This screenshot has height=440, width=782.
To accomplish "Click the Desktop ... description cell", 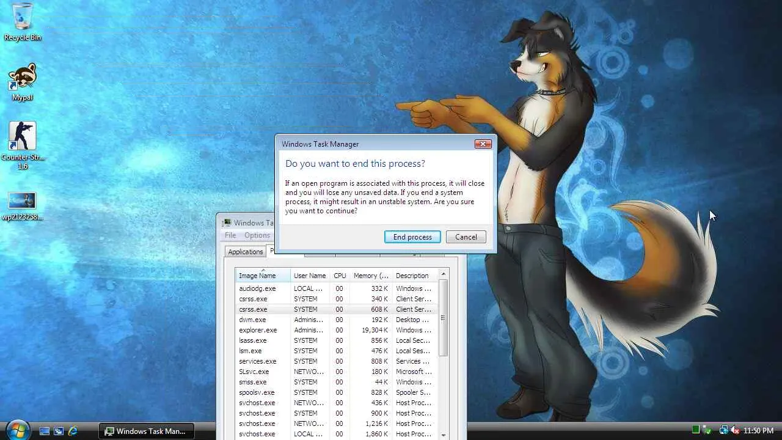I will [412, 320].
